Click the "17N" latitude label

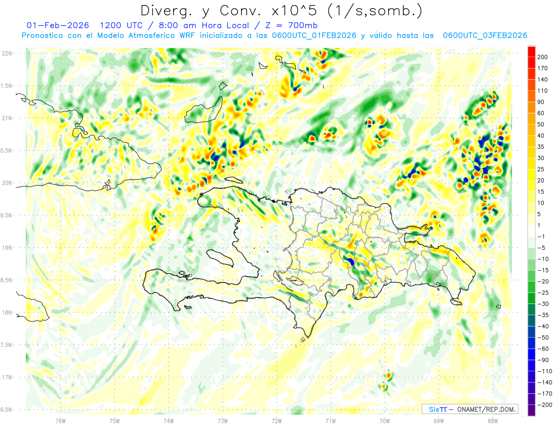click(7, 377)
